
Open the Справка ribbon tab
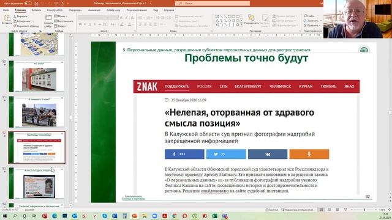point(169,10)
